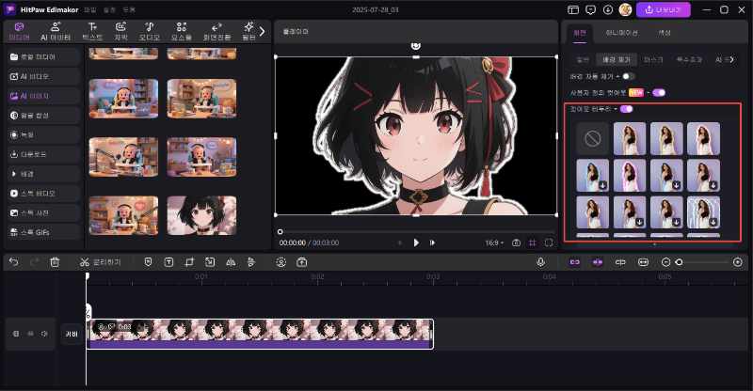This screenshot has height=391, width=753.
Task: Toggle the second purple magnet icon in the timeline toolbar
Action: [598, 262]
